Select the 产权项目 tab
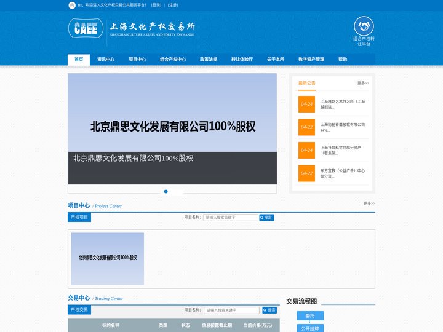This screenshot has height=332, width=443. (x=79, y=217)
